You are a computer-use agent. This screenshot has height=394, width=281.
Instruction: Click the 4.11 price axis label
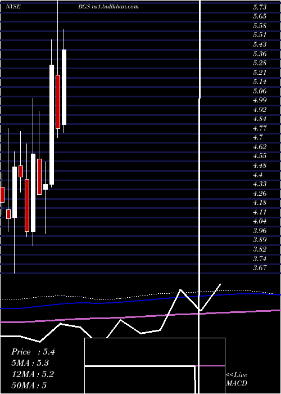tap(260, 212)
